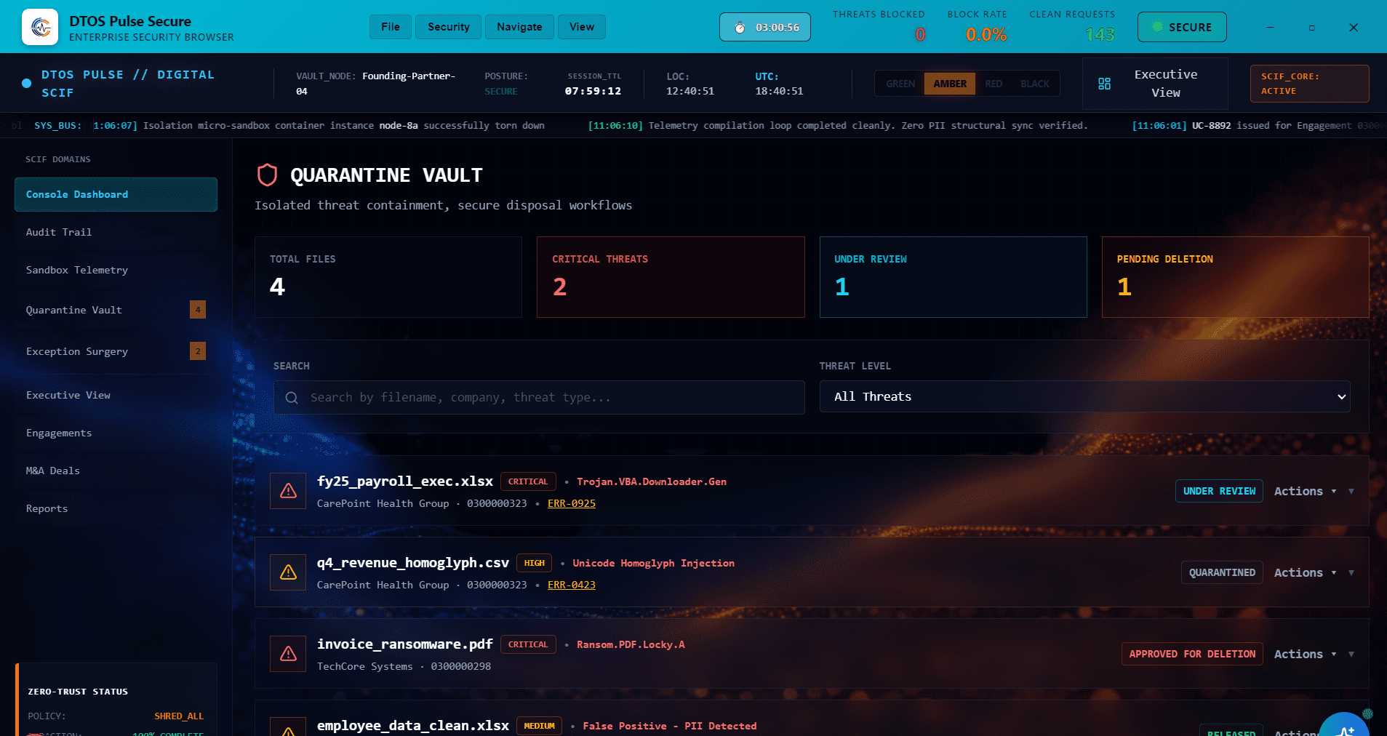The width and height of the screenshot is (1387, 736).
Task: Click the Trojan.VBA.Downloader.Gen threat label
Action: click(652, 481)
